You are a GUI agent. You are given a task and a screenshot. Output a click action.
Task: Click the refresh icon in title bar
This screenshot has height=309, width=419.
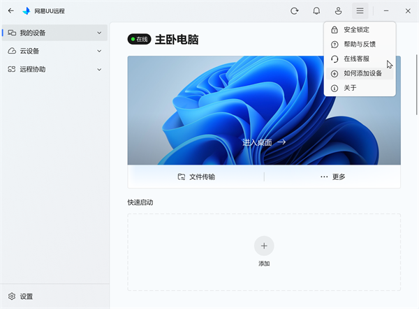tap(295, 11)
